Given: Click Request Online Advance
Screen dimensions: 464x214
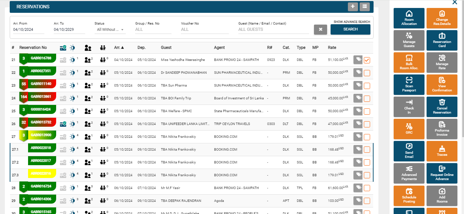Looking at the screenshot, I should tap(442, 173).
